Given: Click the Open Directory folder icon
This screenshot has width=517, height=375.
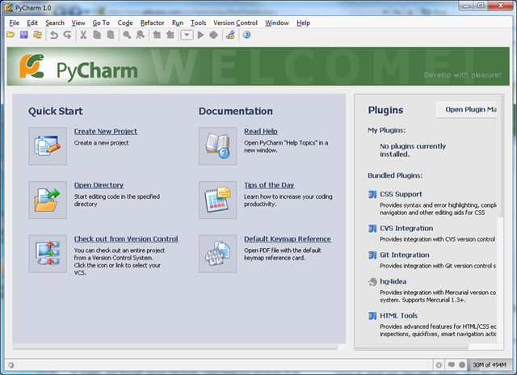Looking at the screenshot, I should click(x=48, y=200).
